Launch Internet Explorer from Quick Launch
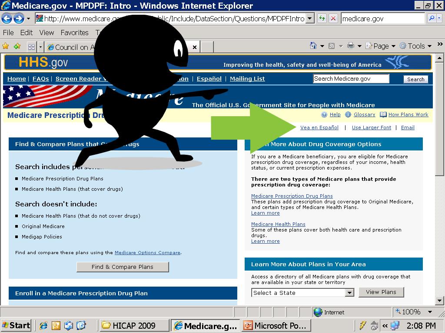The height and width of the screenshot is (333, 445). coord(43,326)
